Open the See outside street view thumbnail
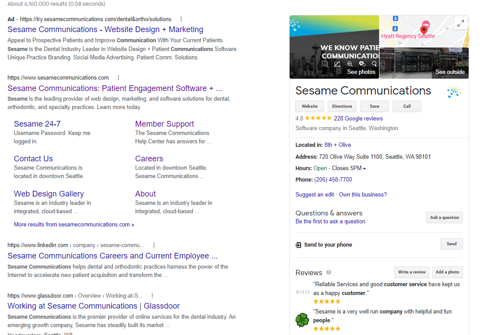The image size is (484, 335). point(424,63)
